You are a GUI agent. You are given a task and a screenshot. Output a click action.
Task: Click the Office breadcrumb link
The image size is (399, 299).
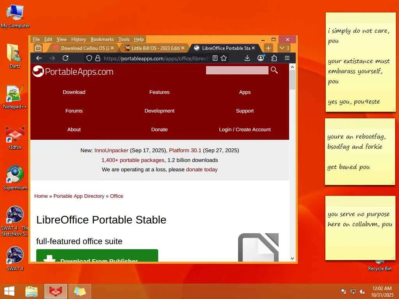(x=117, y=196)
